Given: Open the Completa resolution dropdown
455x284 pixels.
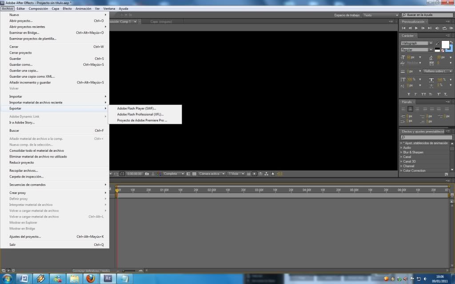Looking at the screenshot, I should click(174, 174).
